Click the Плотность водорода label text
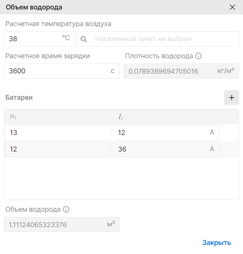 click(x=159, y=56)
